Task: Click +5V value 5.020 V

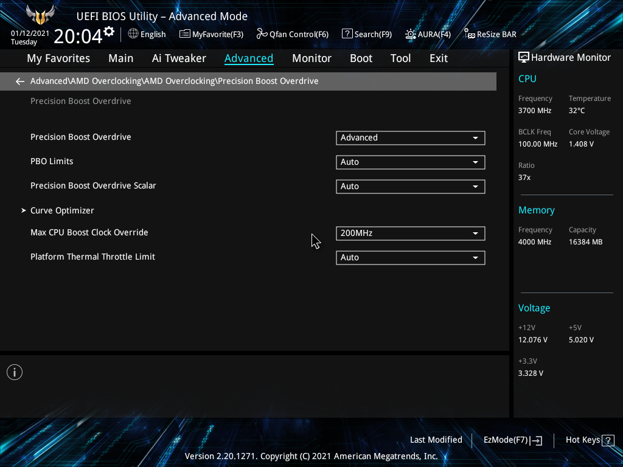Action: click(581, 339)
